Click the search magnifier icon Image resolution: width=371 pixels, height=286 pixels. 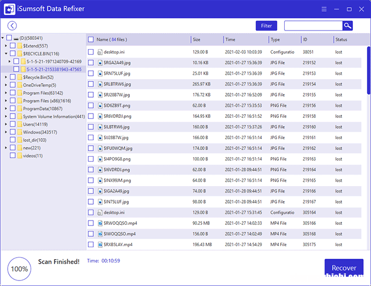click(348, 26)
